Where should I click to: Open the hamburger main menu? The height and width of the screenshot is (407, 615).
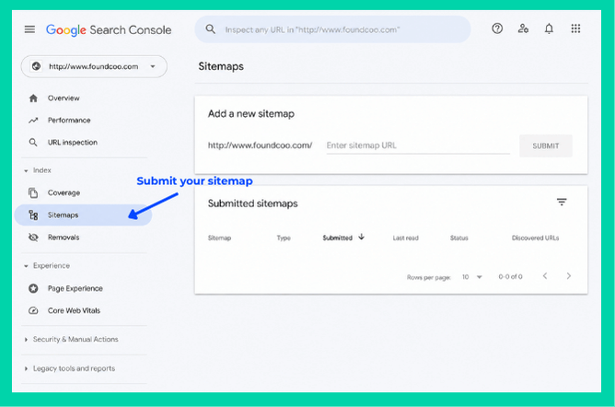click(29, 29)
